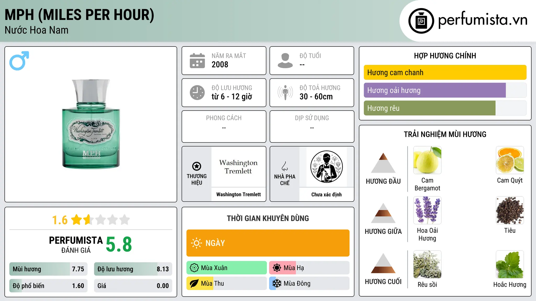The width and height of the screenshot is (536, 301).
Task: Click the blue male gender symbol icon
Action: point(19,61)
